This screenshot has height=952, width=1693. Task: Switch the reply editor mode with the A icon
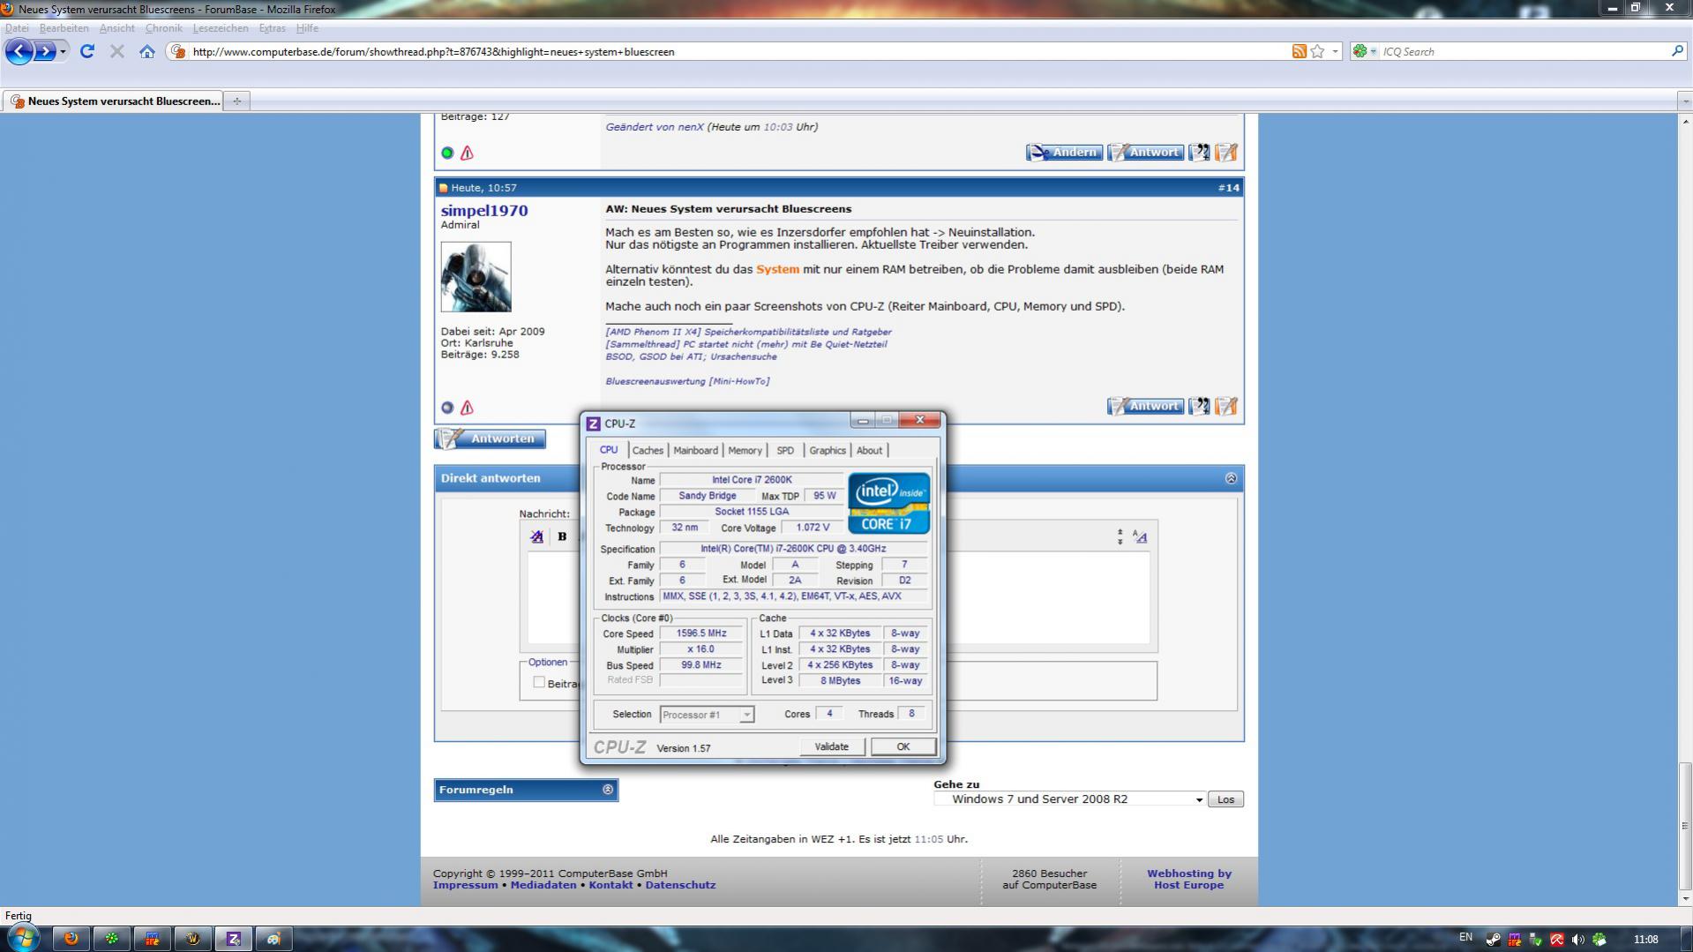click(1140, 536)
